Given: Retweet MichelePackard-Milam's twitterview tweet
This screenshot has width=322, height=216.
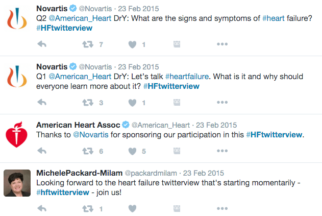Looking at the screenshot, I should (x=88, y=209).
